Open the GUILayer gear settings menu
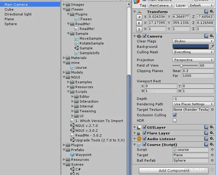Image resolution: width=217 pixels, height=175 pixels. (212, 127)
